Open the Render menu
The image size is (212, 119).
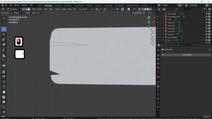(17, 5)
